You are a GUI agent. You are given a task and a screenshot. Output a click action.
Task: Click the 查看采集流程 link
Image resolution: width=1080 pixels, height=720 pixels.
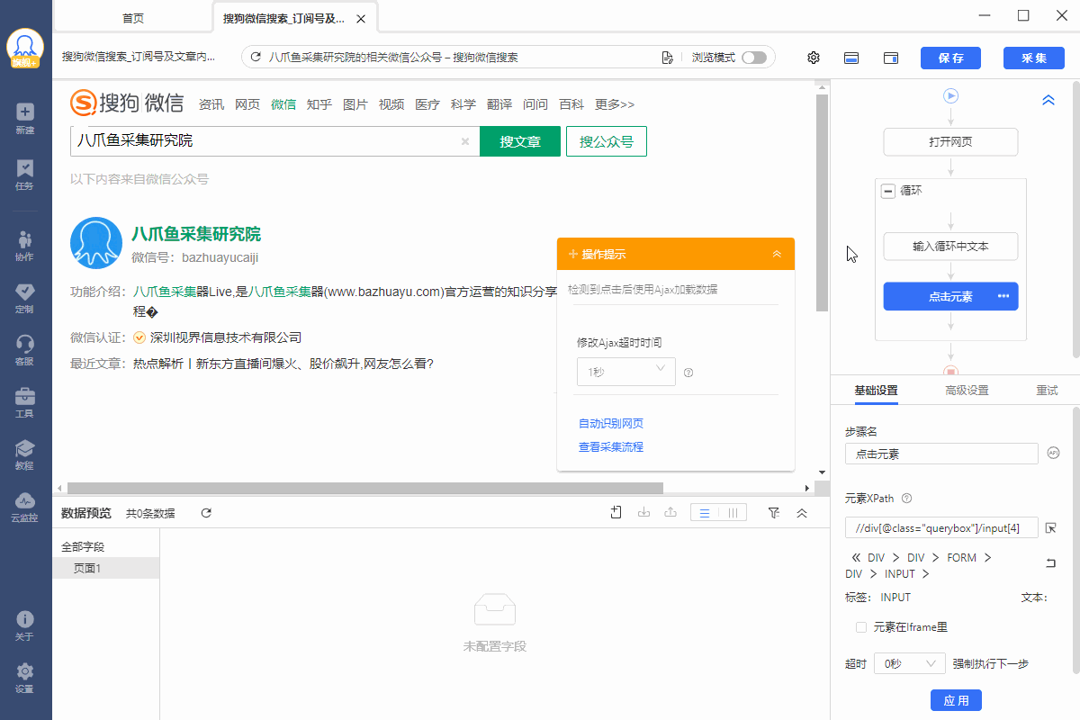(x=611, y=447)
